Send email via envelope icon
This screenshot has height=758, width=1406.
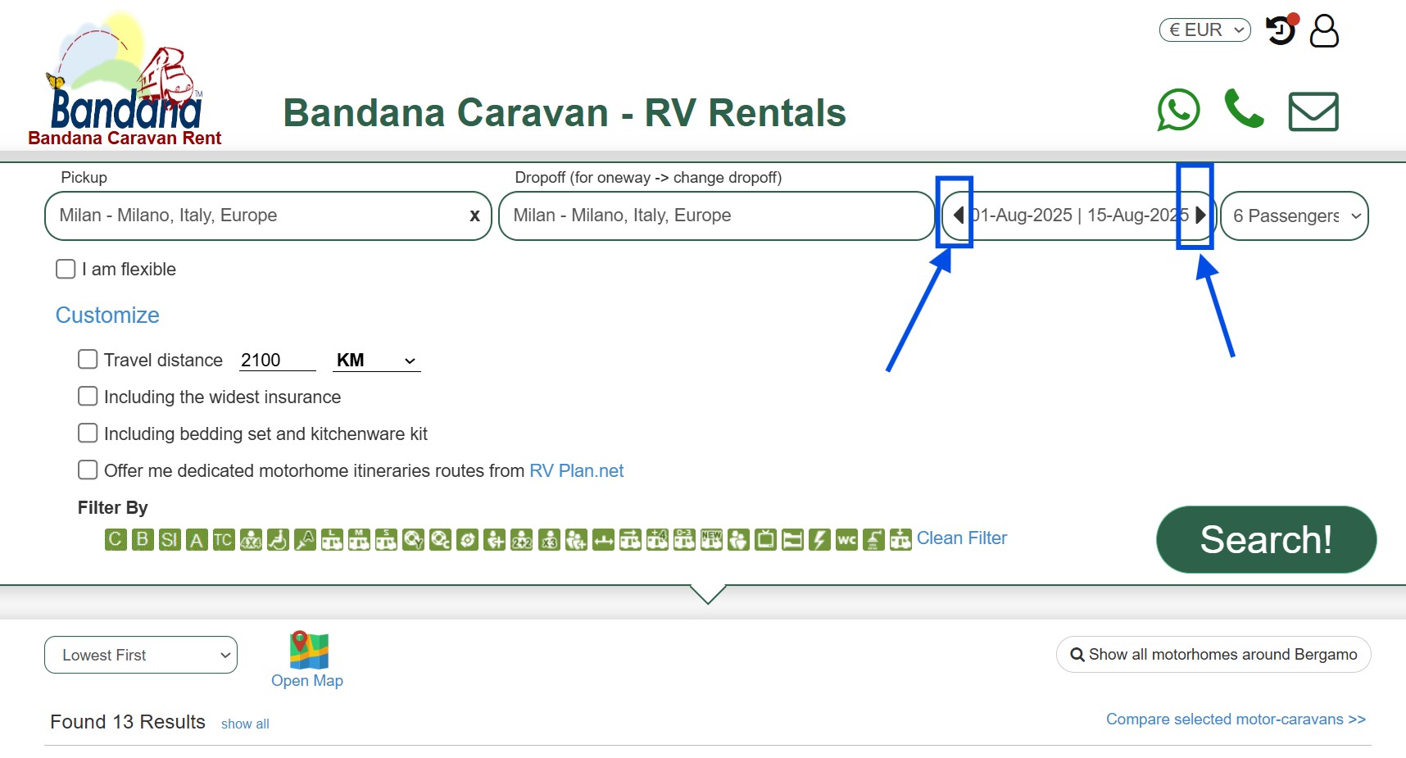pyautogui.click(x=1313, y=111)
